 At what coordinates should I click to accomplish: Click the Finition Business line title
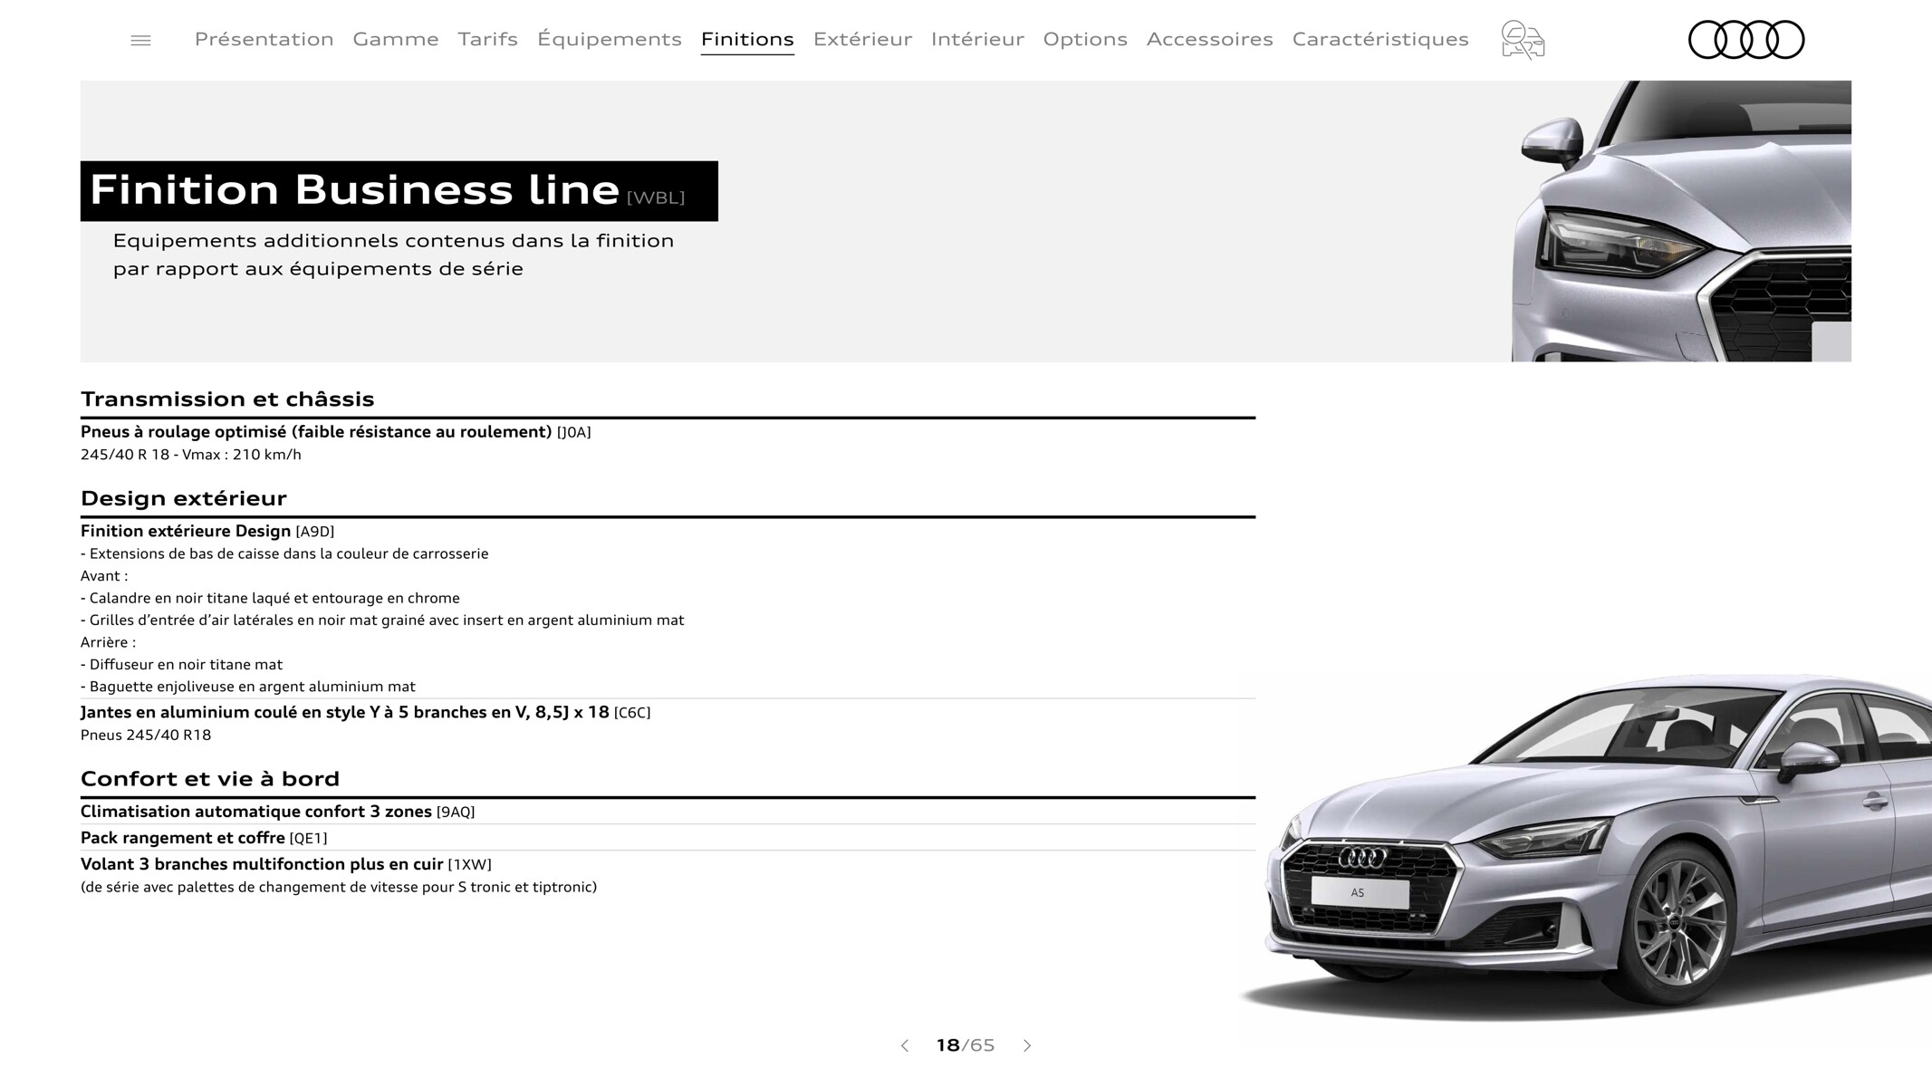click(x=354, y=189)
